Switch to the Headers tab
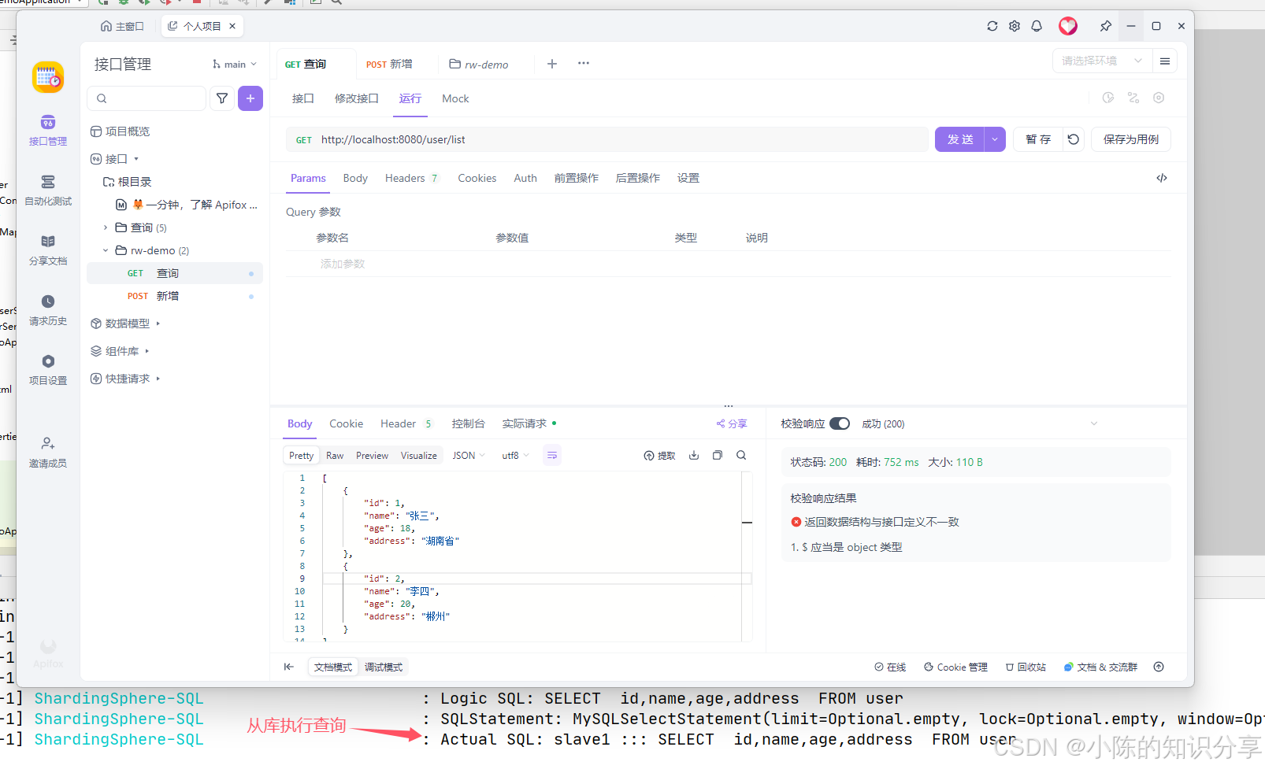Image resolution: width=1265 pixels, height=769 pixels. (404, 178)
